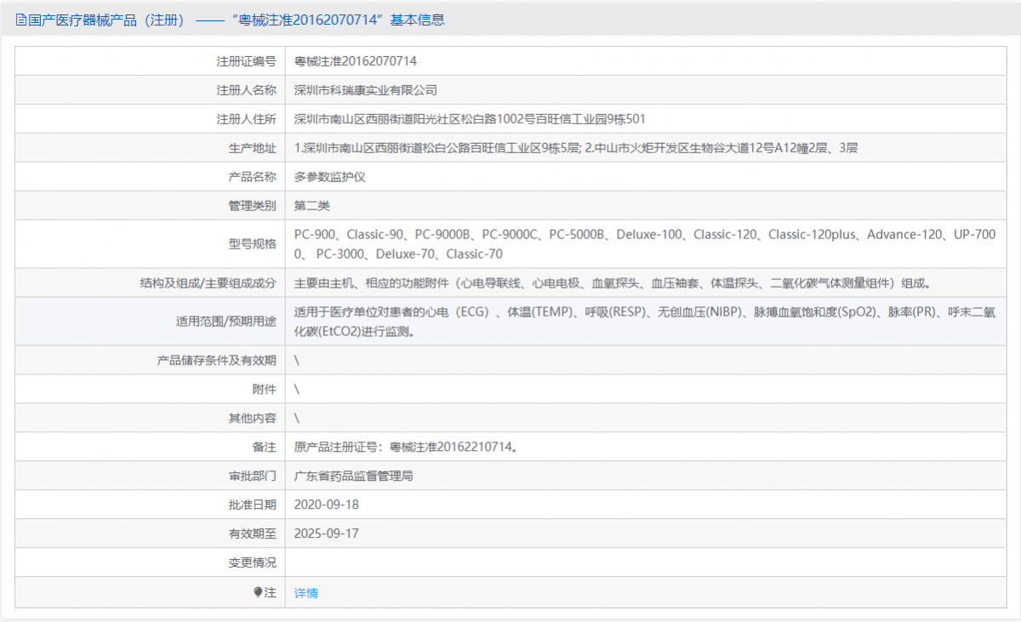The image size is (1021, 622).
Task: Click the 注册人住所 label
Action: click(247, 119)
